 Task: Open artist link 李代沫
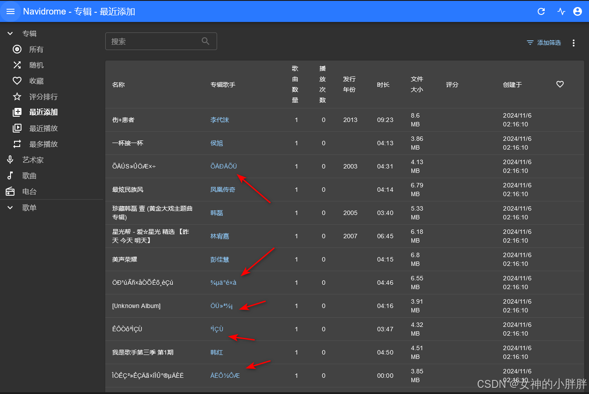(220, 120)
